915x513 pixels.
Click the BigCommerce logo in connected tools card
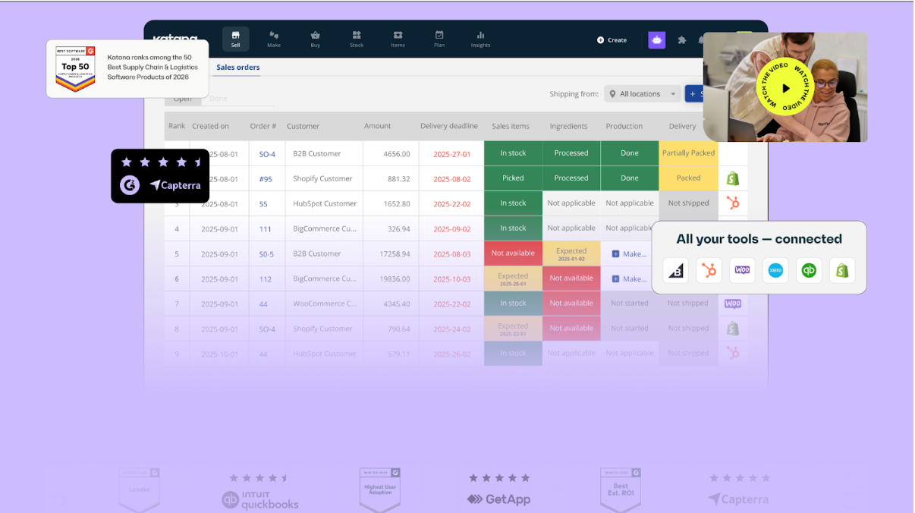675,270
